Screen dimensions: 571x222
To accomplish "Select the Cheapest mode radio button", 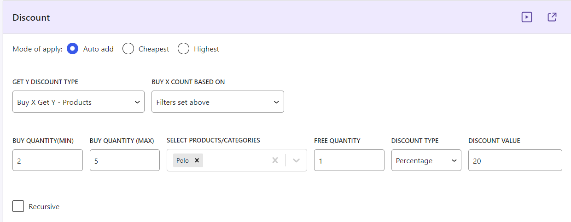I will [x=128, y=49].
